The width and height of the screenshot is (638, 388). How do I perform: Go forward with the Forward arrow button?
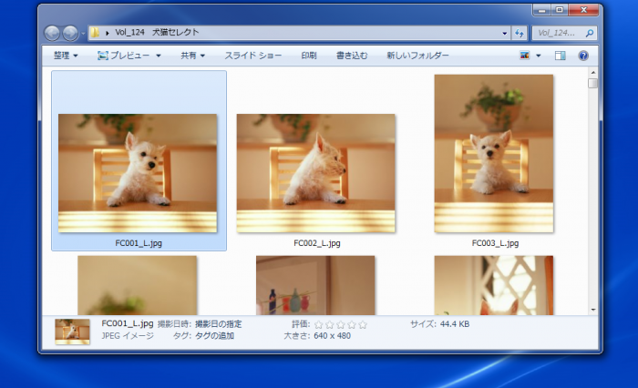[x=70, y=33]
